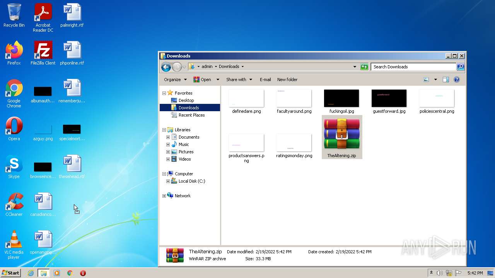Screen dimensions: 495x278
Task: Click the media player taskbar icon
Action: [57, 273]
